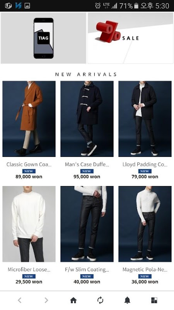Open the TIAG phone app banner

pos(43,38)
